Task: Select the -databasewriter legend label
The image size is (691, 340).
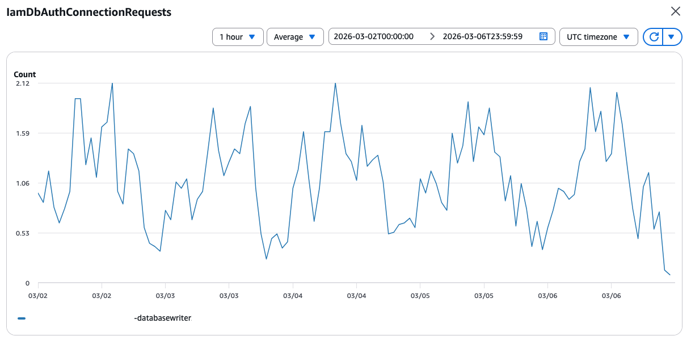Action: click(163, 318)
